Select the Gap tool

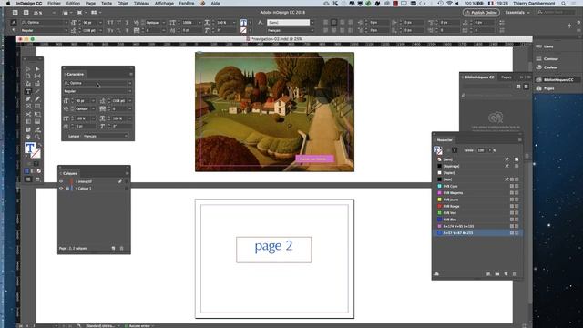click(37, 77)
